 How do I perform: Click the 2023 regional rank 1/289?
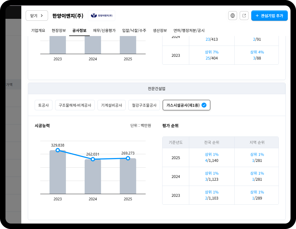(257, 198)
